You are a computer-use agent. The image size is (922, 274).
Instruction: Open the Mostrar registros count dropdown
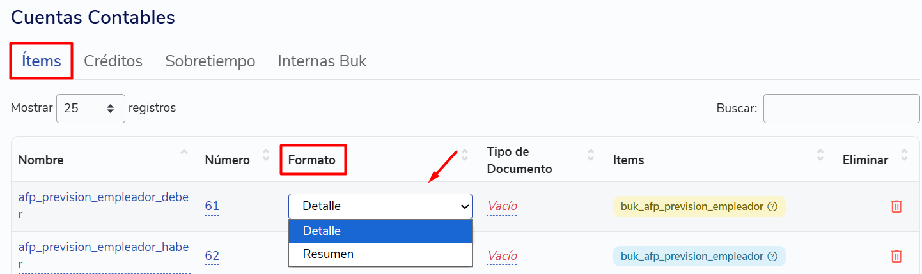91,109
